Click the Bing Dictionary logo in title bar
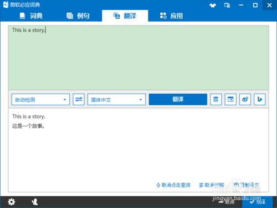This screenshot has height=208, width=277. (x=6, y=4)
